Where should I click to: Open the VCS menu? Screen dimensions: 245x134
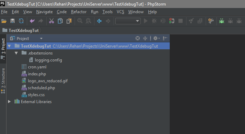[120, 12]
